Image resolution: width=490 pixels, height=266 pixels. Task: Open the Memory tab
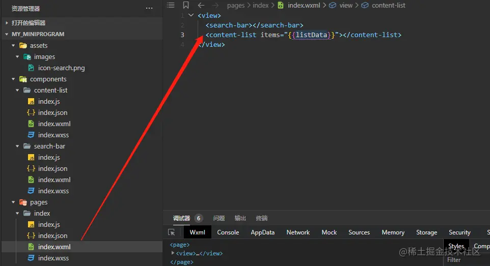pyautogui.click(x=393, y=232)
